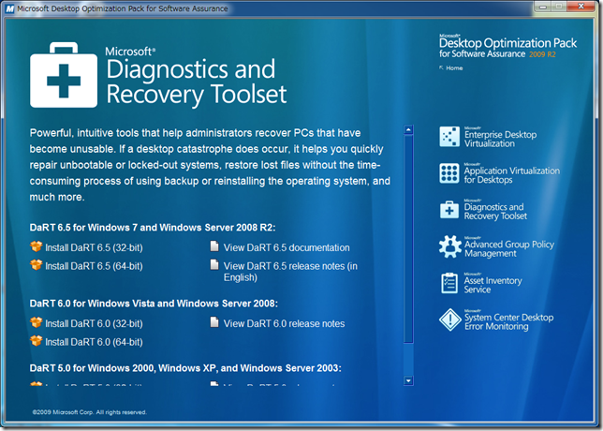
Task: Install DaRT 6.5 (64-bit)
Action: coord(94,266)
